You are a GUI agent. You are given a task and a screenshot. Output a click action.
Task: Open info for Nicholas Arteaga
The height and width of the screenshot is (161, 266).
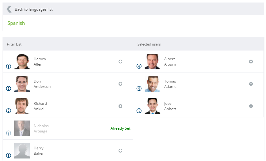click(8, 133)
